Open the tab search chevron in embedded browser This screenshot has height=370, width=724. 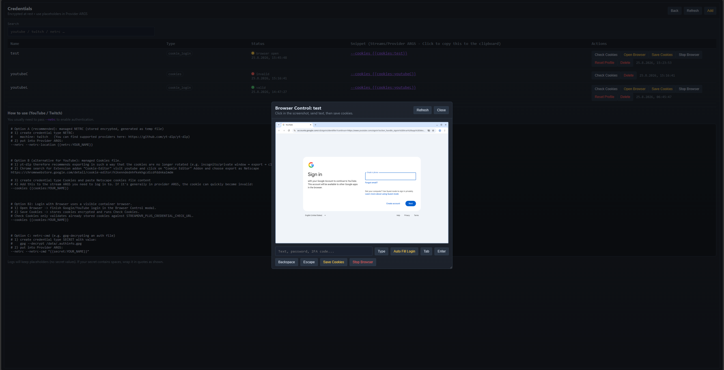279,125
